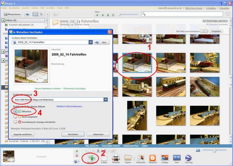Select the Öffentlich visibility option
This screenshot has width=233, height=166.
pyautogui.click(x=15, y=111)
